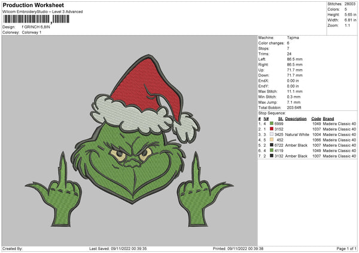The height and width of the screenshot is (253, 359).
Task: Click the black swatch beside 6722
Action: [x=272, y=145]
